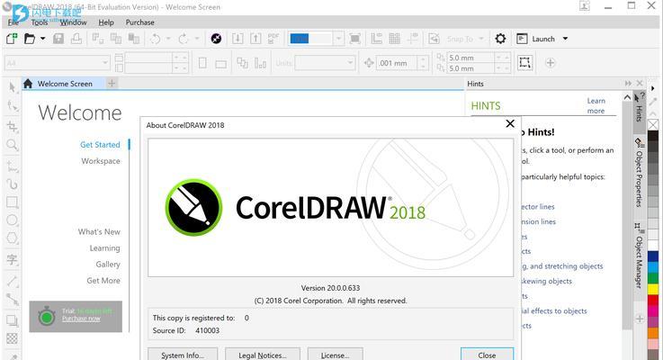Open the Object Properties docker tab

639,173
